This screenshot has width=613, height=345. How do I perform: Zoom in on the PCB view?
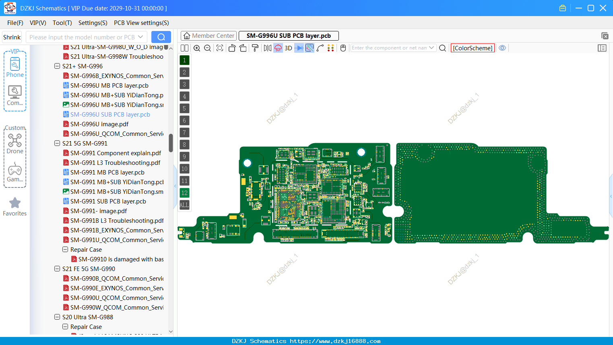[x=197, y=48]
